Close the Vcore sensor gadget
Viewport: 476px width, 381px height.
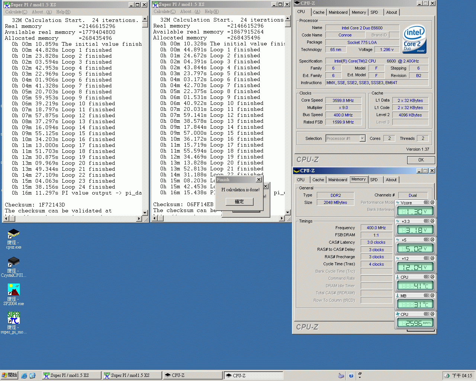[x=432, y=202]
